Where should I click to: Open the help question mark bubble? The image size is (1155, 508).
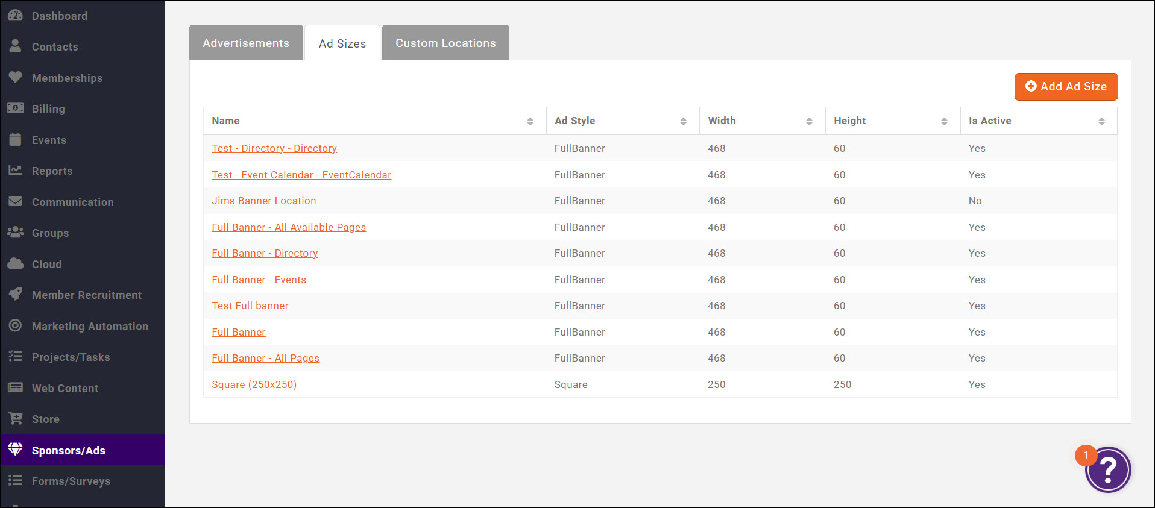pyautogui.click(x=1107, y=469)
